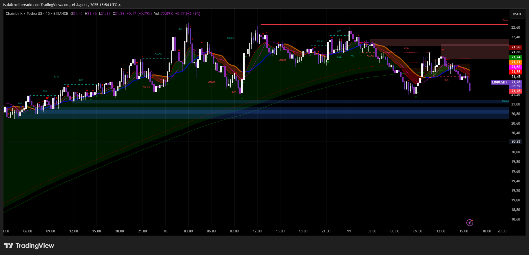Image resolution: width=529 pixels, height=255 pixels.
Task: Click the BINANCE exchange name in legend
Action: click(61, 14)
